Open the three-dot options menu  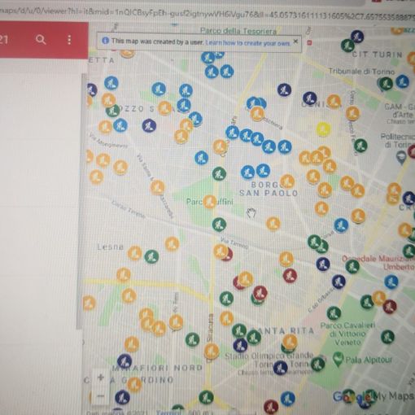(69, 40)
